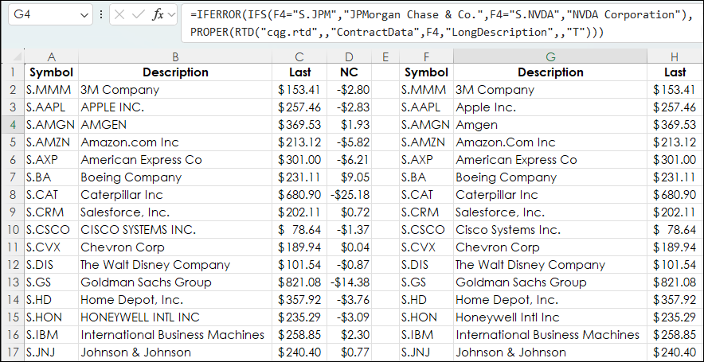Click the Cancel (X) formula bar icon
Viewport: 704px width, 362px height.
pyautogui.click(x=119, y=14)
